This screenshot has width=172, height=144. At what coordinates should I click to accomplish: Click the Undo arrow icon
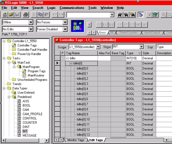click(55, 15)
